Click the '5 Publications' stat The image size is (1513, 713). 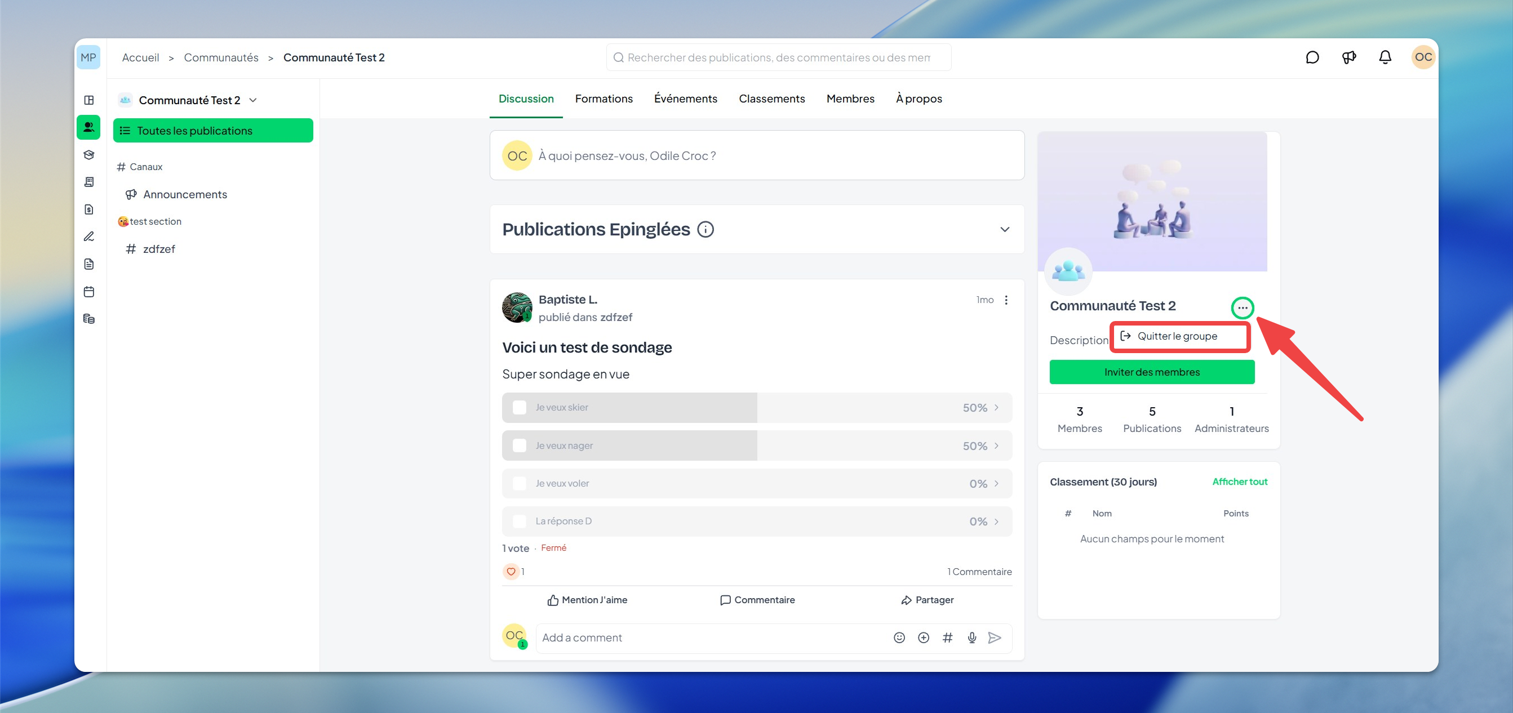1152,420
